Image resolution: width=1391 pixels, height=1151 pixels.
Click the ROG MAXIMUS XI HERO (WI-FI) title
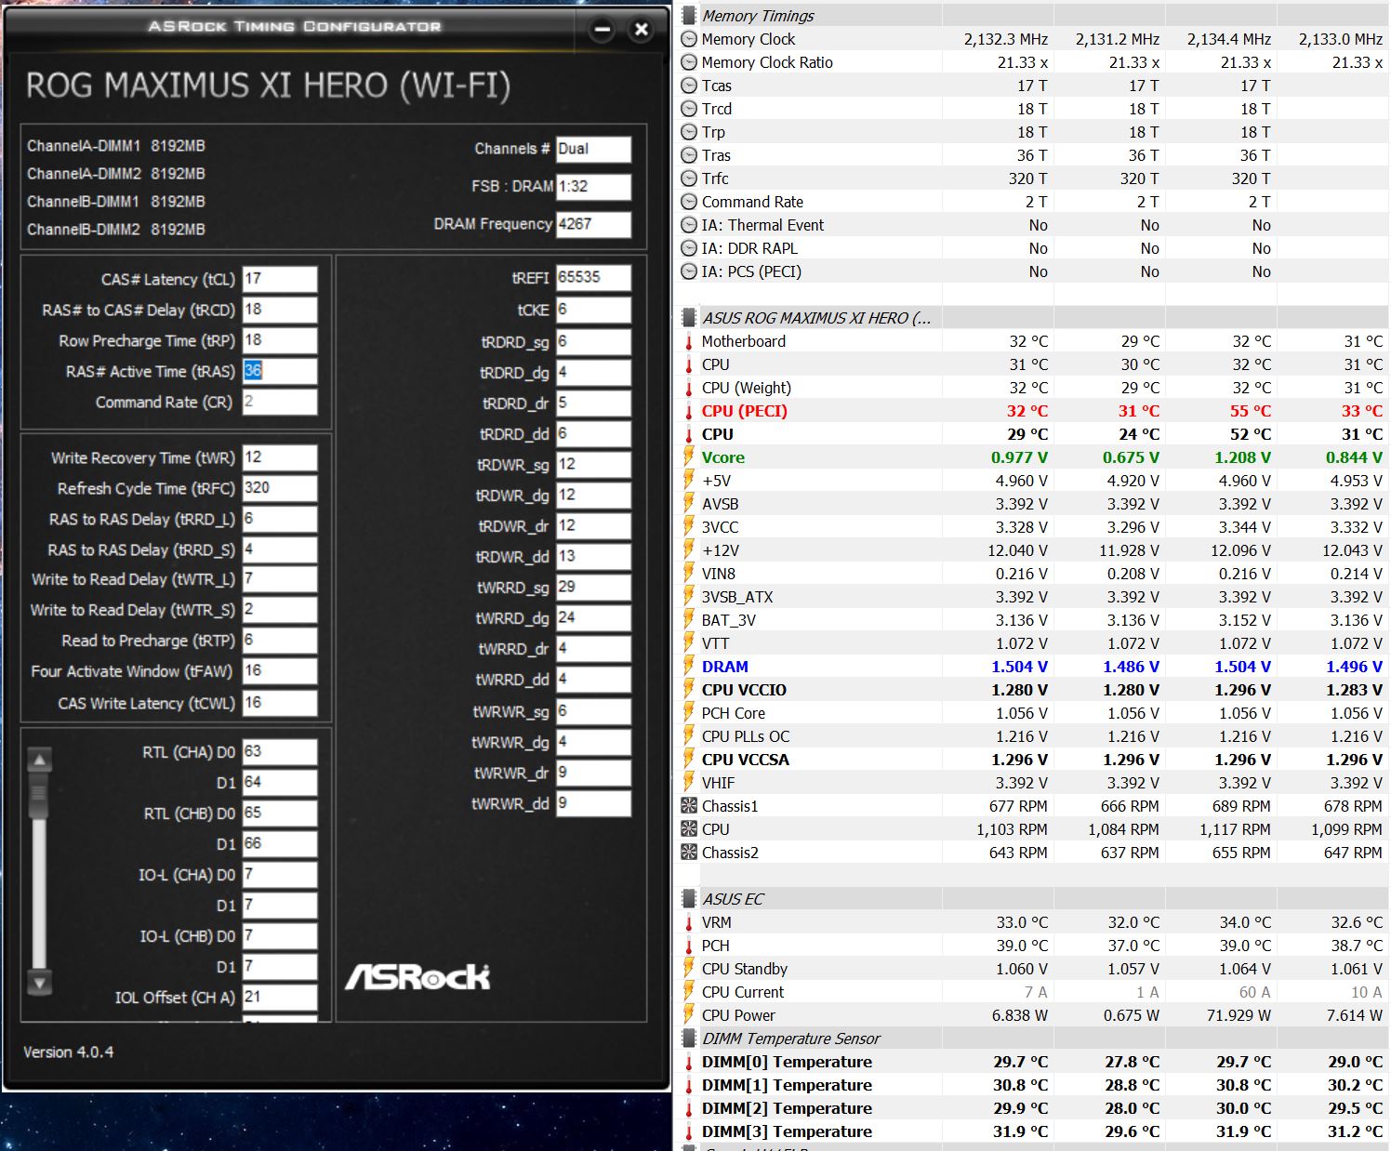tap(269, 86)
